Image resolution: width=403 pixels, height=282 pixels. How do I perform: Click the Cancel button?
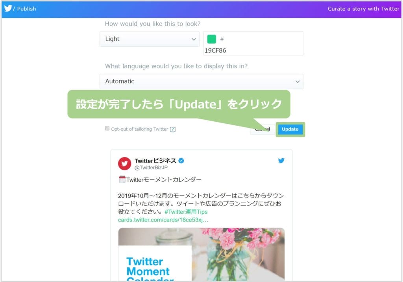262,129
